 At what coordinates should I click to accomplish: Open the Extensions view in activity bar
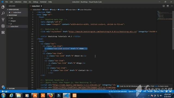coord(3,32)
